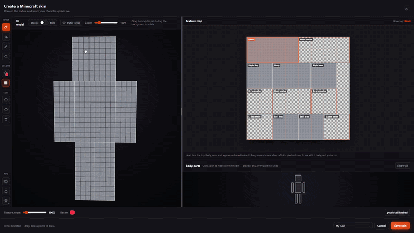This screenshot has width=414, height=233.
Task: Click the Classic label on model switch
Action: point(34,23)
